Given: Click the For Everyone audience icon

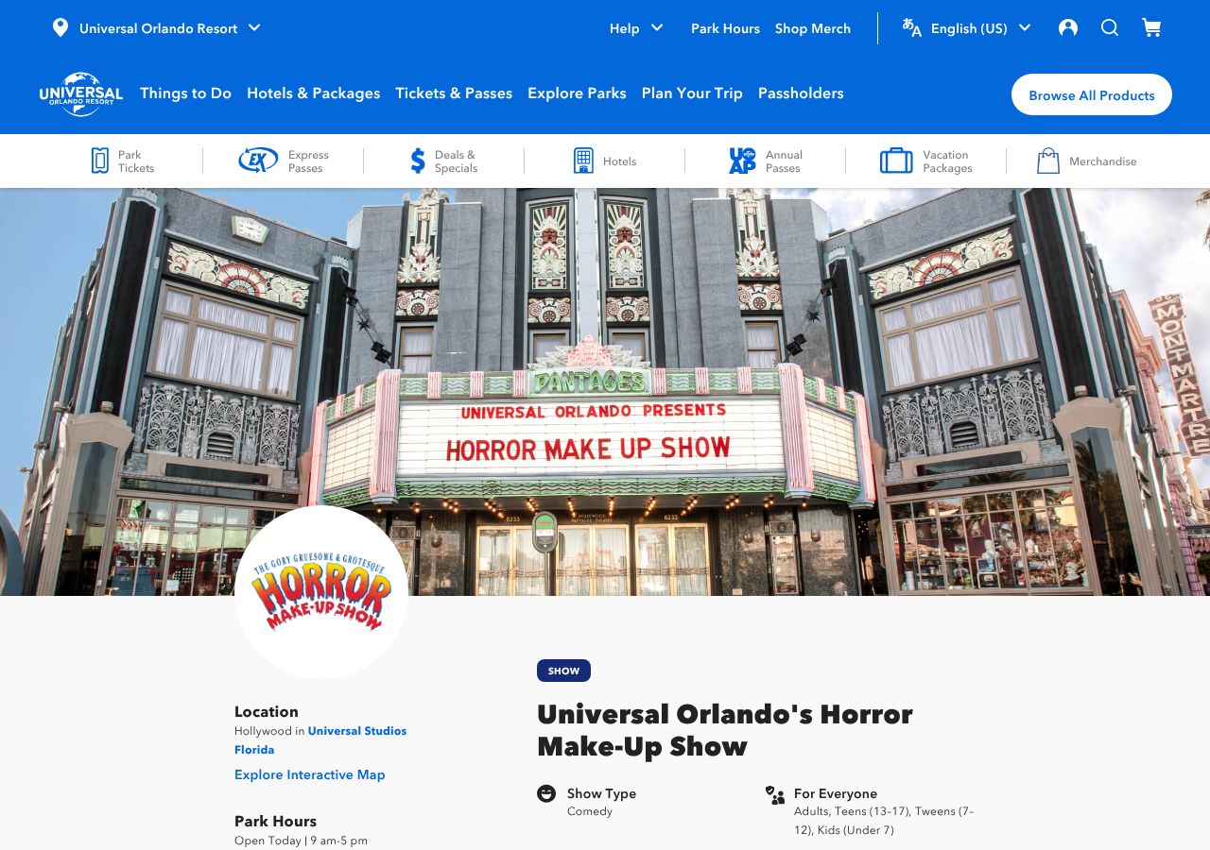Looking at the screenshot, I should point(775,795).
